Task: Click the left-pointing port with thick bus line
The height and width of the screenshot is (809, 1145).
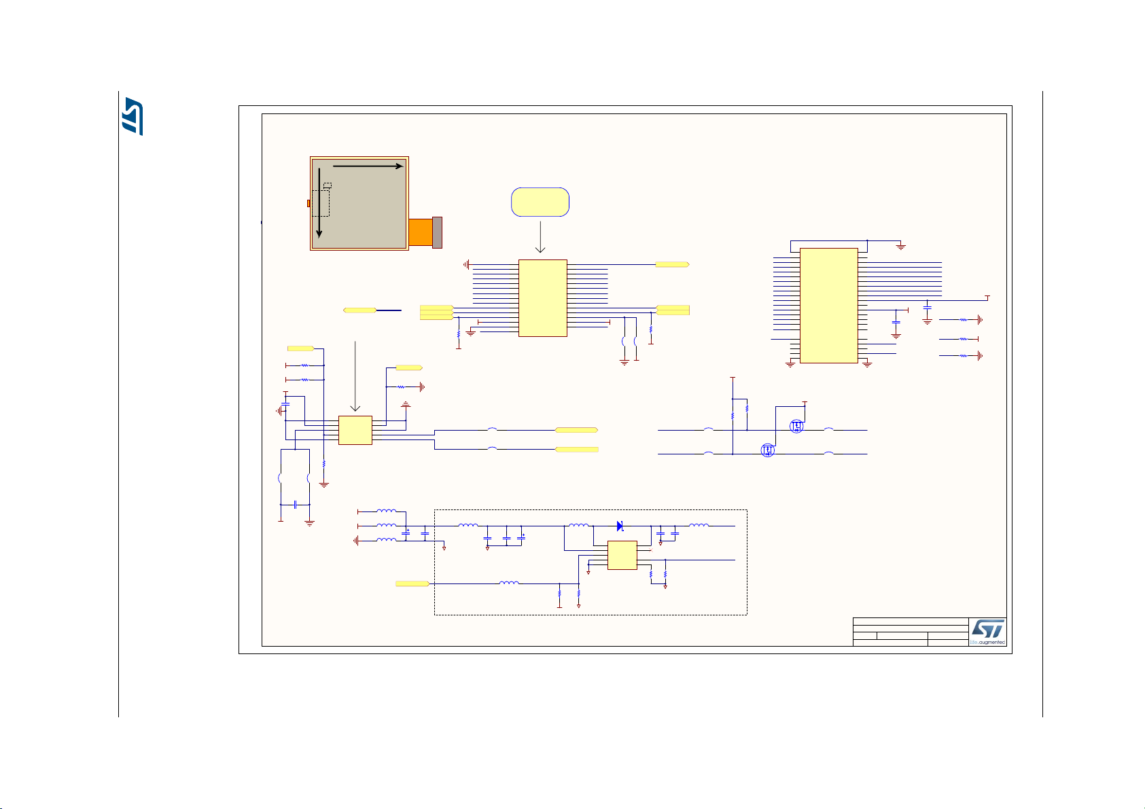Action: coord(360,310)
